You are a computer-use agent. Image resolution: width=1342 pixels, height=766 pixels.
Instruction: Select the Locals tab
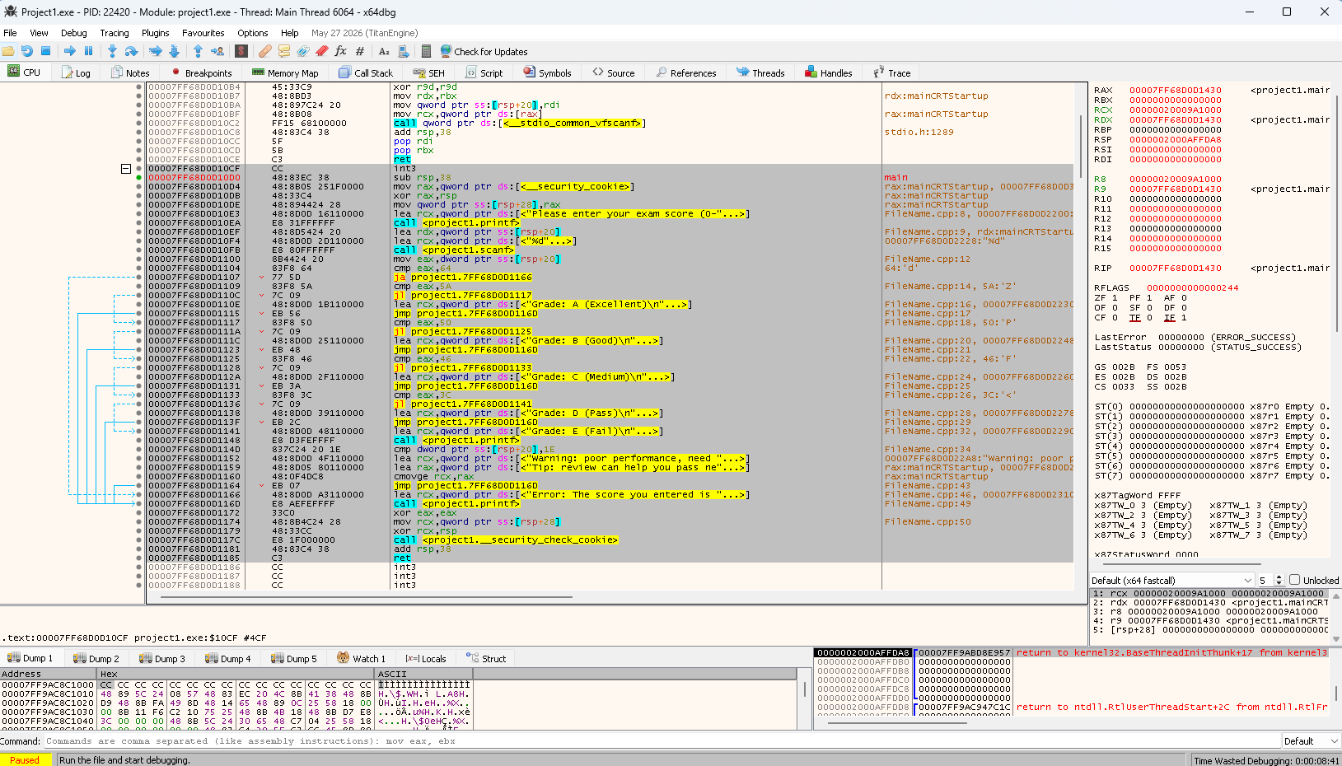[425, 658]
